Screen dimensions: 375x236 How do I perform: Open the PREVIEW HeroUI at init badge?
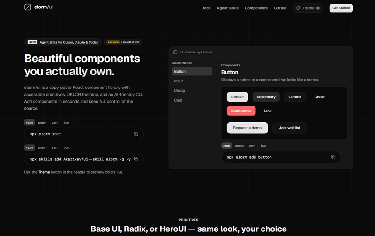tap(123, 42)
